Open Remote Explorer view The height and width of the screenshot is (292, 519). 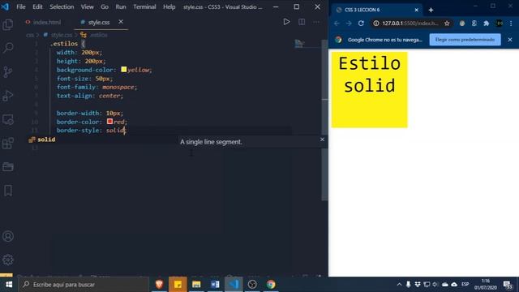coord(8,119)
